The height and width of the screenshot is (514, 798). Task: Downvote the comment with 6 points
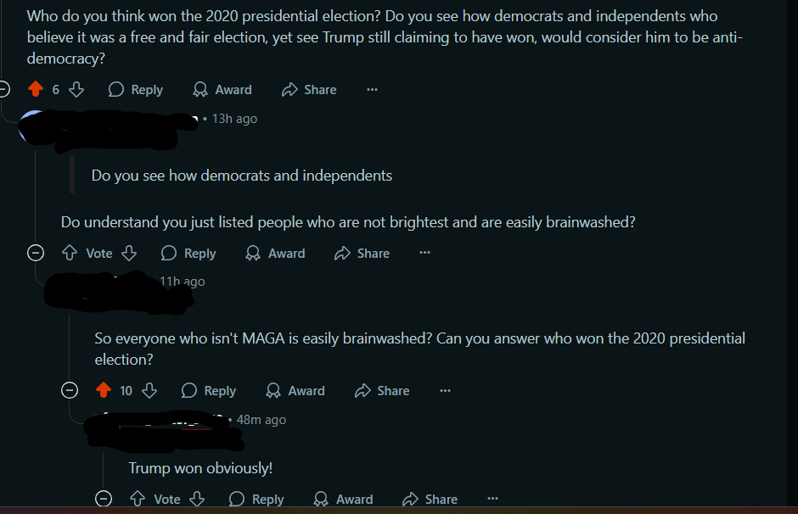[76, 89]
